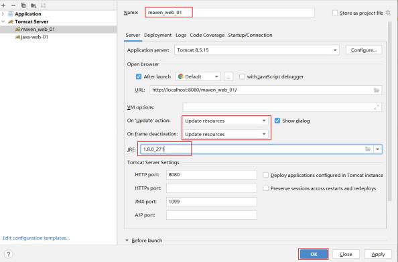Click the AJP port field
The image size is (398, 262).
[x=212, y=215]
